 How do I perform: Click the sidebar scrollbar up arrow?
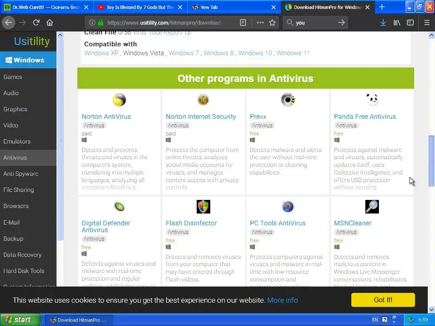pyautogui.click(x=60, y=35)
